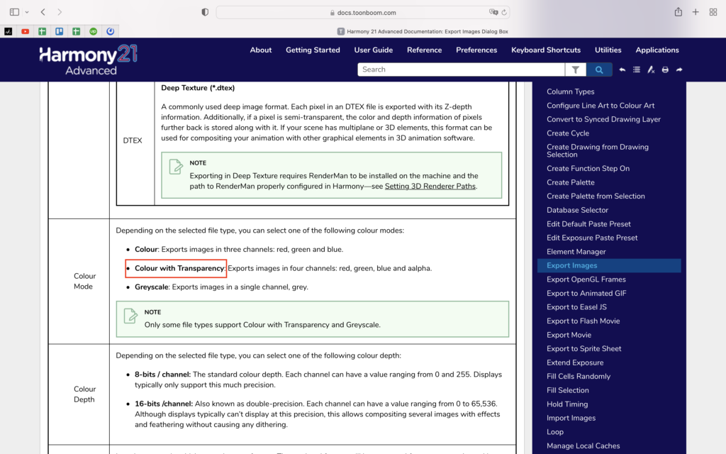Open Export to Animated GIF
This screenshot has height=454, width=726.
(x=586, y=293)
